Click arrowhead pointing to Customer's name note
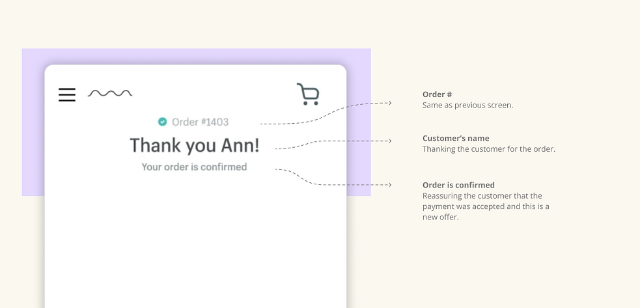640x308 pixels. (x=390, y=141)
